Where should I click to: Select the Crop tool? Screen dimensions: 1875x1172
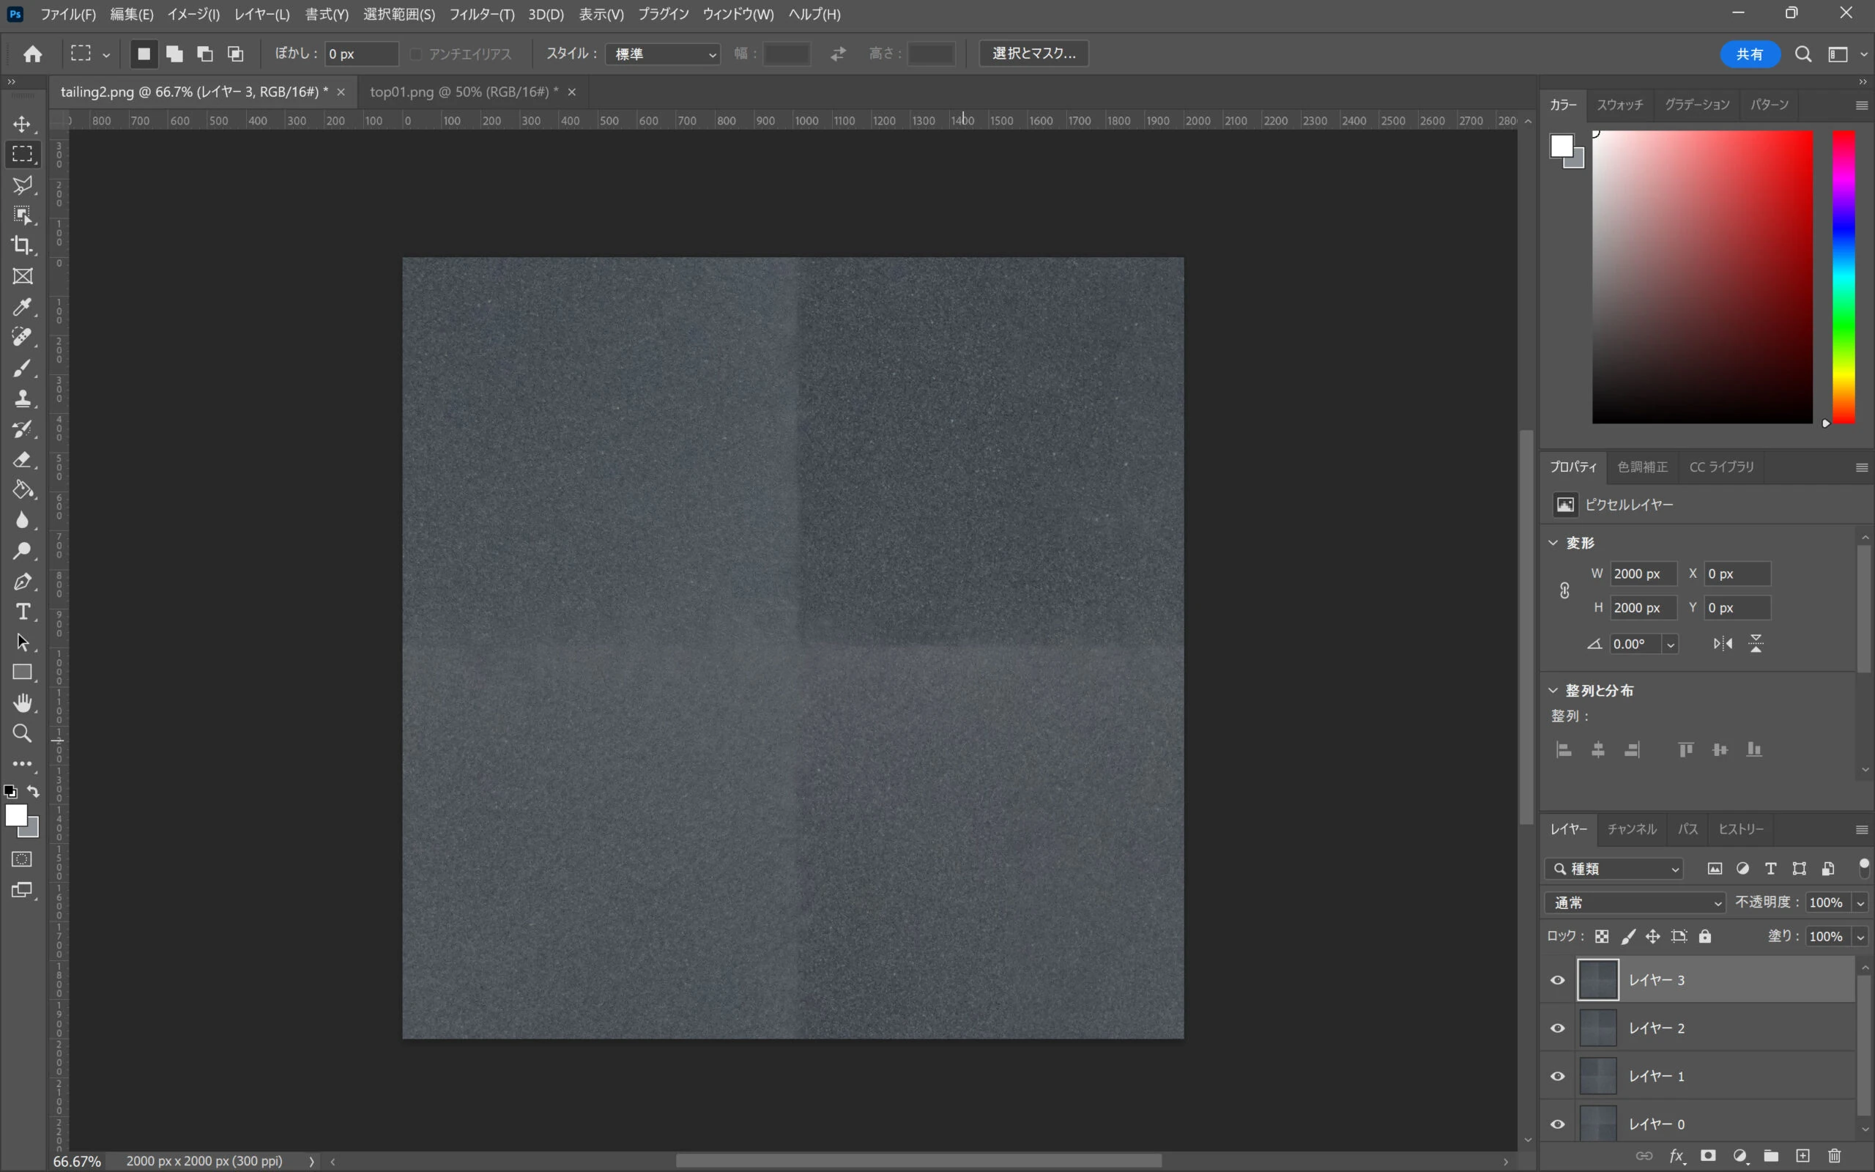tap(22, 245)
